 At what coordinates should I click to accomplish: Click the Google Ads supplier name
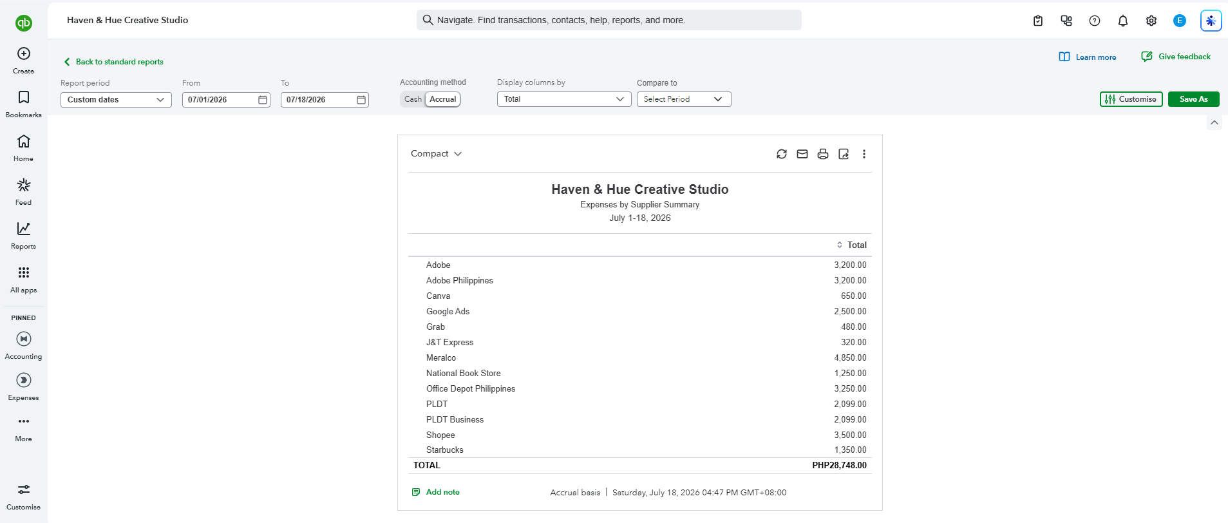448,312
